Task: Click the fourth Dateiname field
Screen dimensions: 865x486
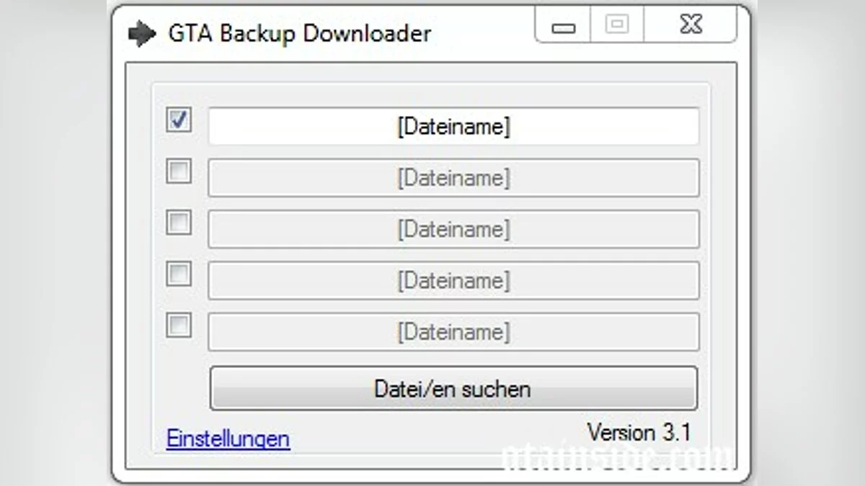Action: (x=453, y=280)
